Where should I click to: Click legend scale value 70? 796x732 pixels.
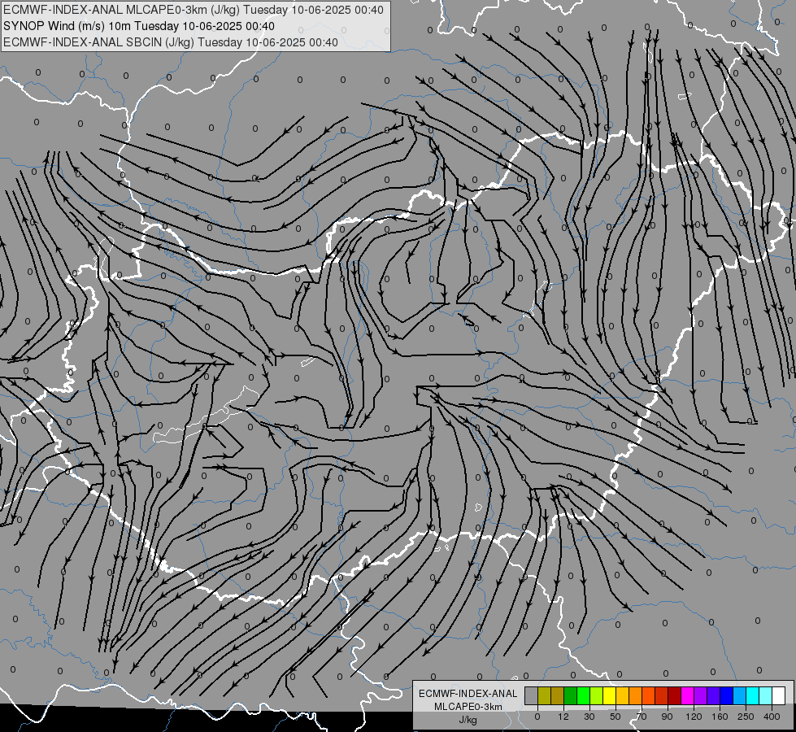642,717
